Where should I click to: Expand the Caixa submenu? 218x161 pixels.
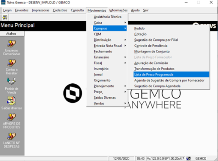tap(110, 22)
